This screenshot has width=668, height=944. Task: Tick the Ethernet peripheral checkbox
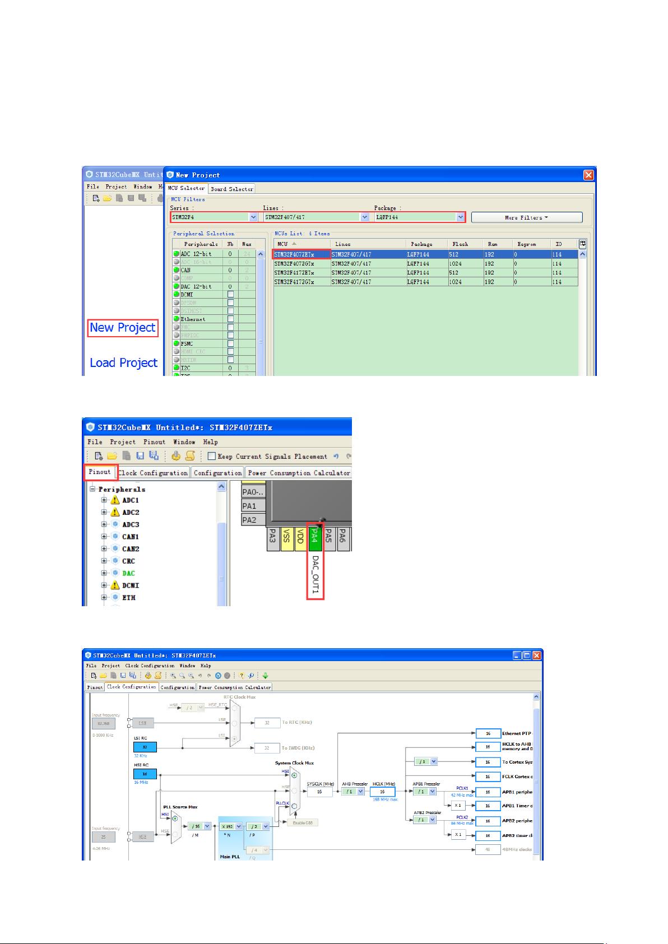pos(230,319)
